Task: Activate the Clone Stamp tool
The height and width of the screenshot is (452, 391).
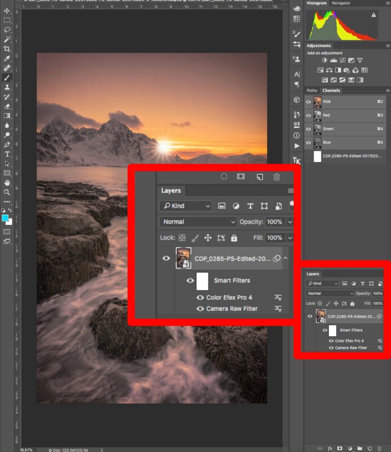Action: point(7,87)
